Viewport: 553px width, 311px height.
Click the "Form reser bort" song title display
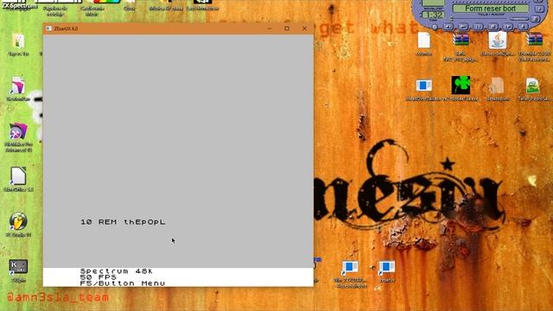[491, 9]
